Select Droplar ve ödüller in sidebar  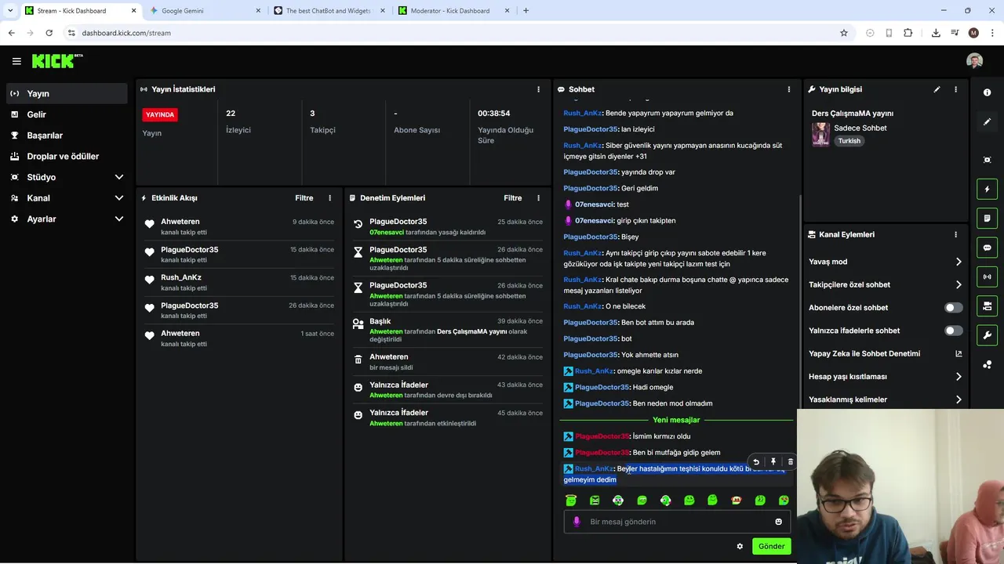[x=67, y=157]
